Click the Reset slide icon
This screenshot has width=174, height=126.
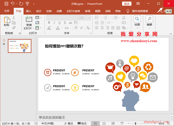[x=37, y=22]
